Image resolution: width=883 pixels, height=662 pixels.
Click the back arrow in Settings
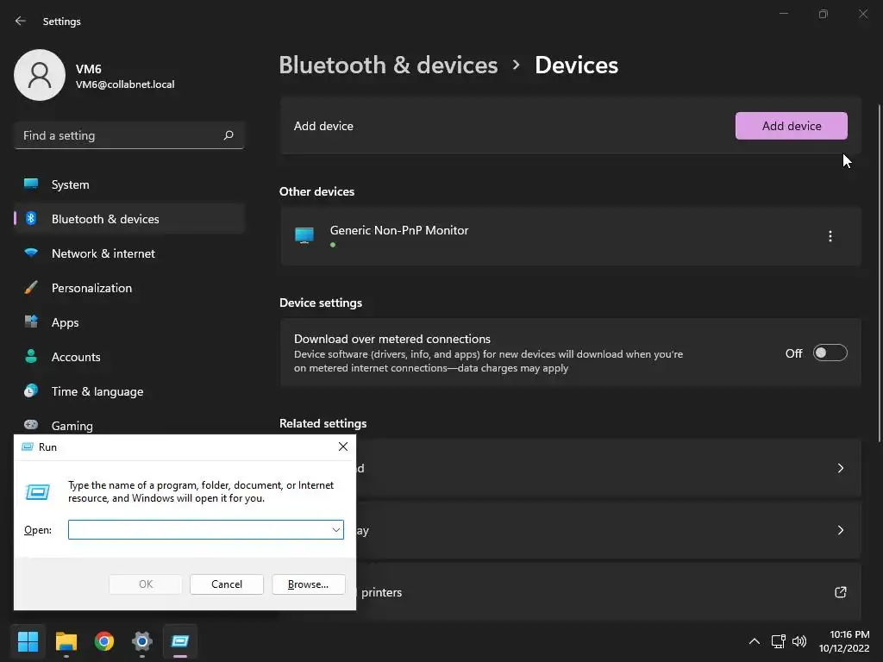click(x=21, y=21)
